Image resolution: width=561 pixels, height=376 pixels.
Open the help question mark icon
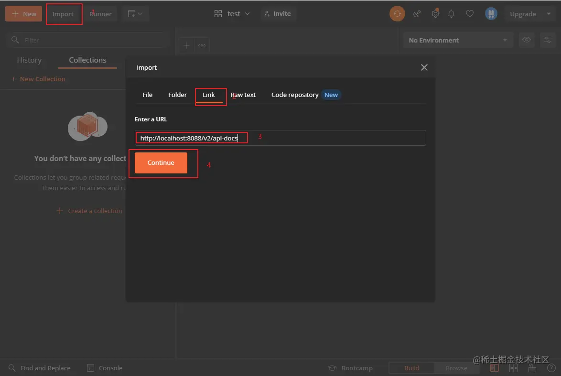551,368
